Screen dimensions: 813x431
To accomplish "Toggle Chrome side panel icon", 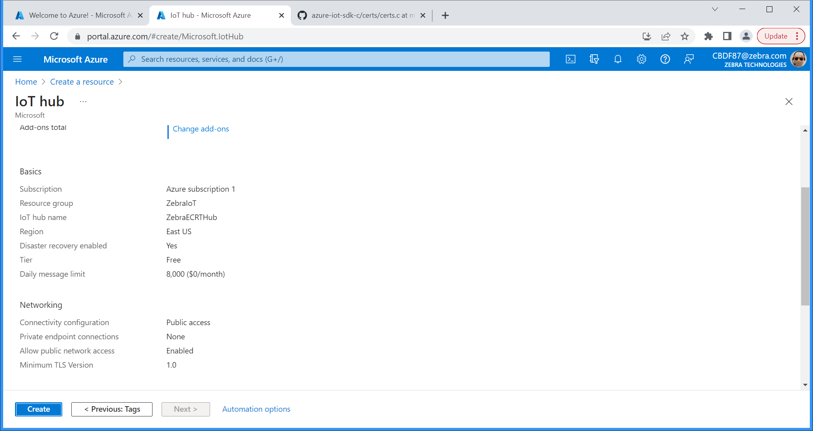I will click(x=727, y=36).
